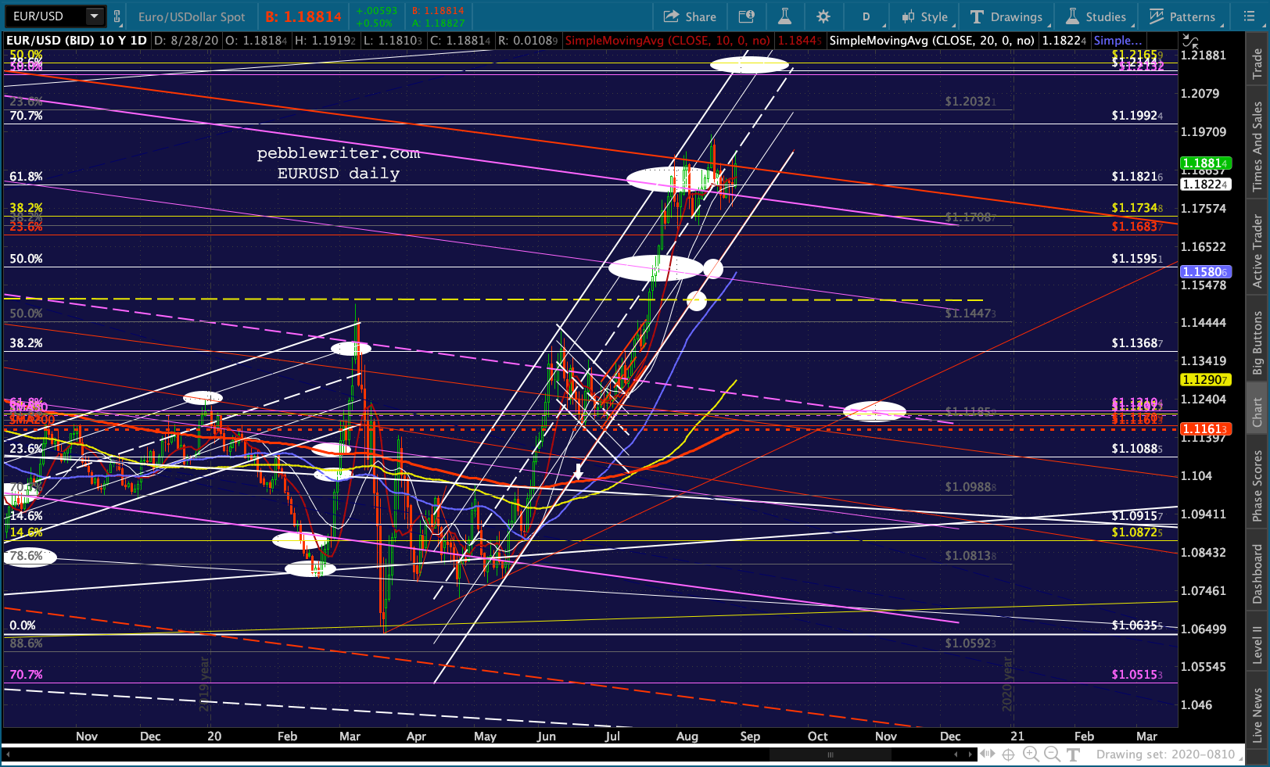Open the Trade sidebar tab
The width and height of the screenshot is (1270, 767).
pos(1257,63)
